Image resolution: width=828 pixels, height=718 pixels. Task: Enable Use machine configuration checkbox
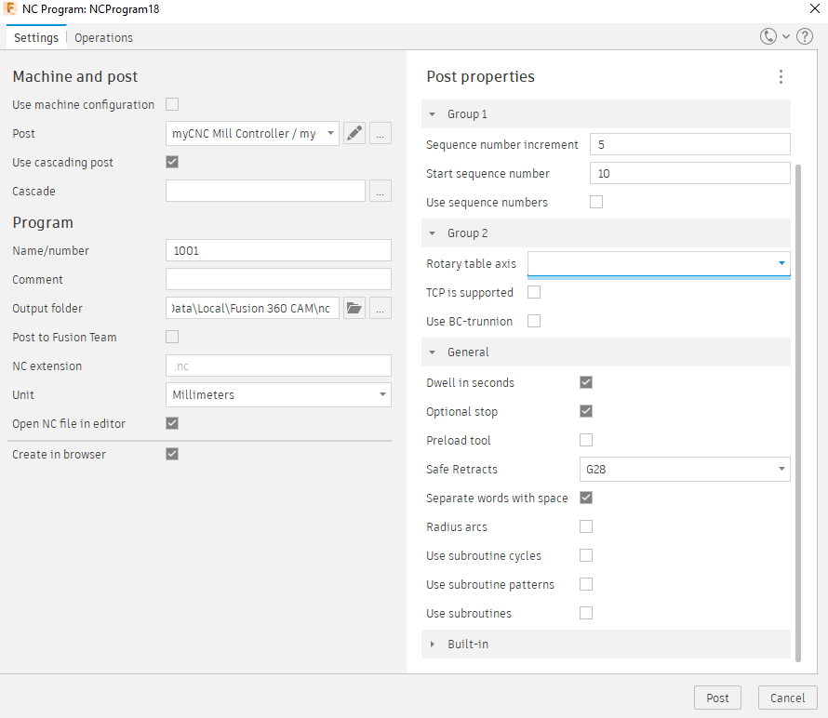[172, 104]
